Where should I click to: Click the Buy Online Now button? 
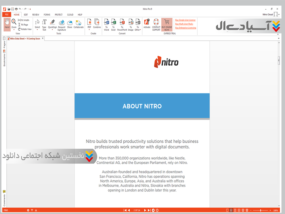coord(166,25)
